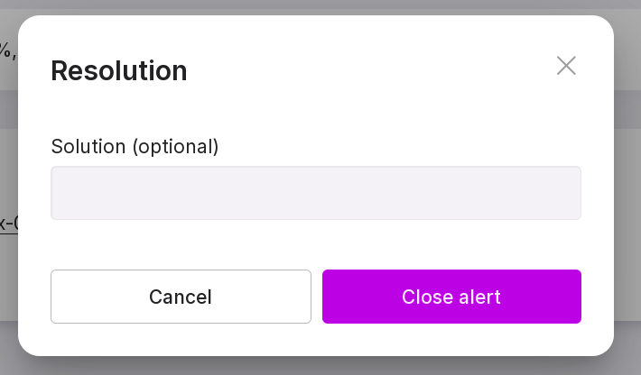Click the Cancel button
Screen dimensions: 641x375
181,297
